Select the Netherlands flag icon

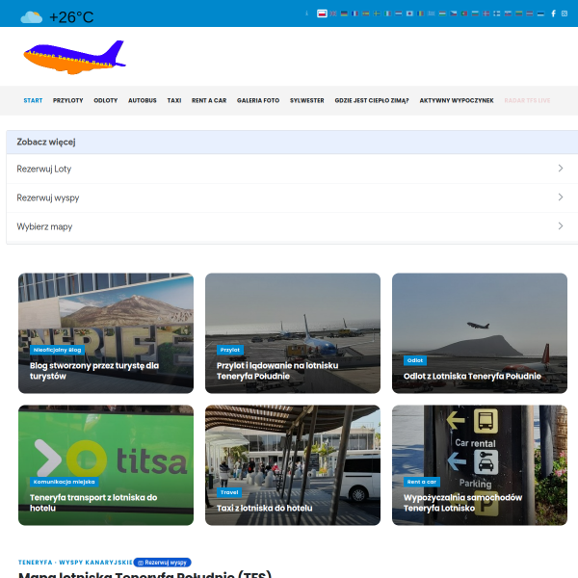pyautogui.click(x=399, y=13)
